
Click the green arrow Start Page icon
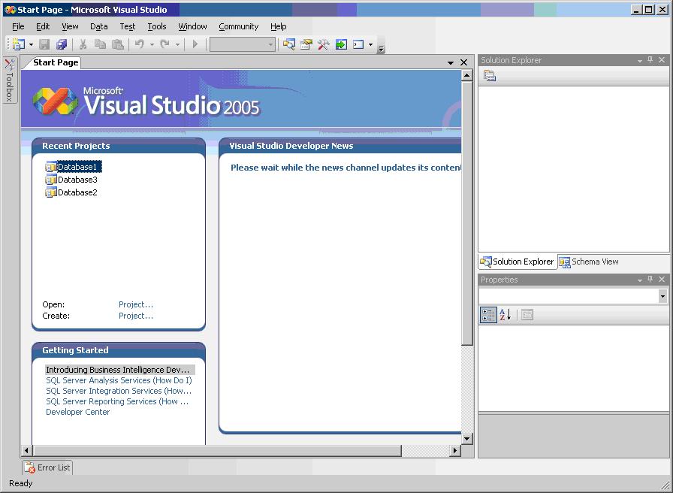pyautogui.click(x=341, y=44)
